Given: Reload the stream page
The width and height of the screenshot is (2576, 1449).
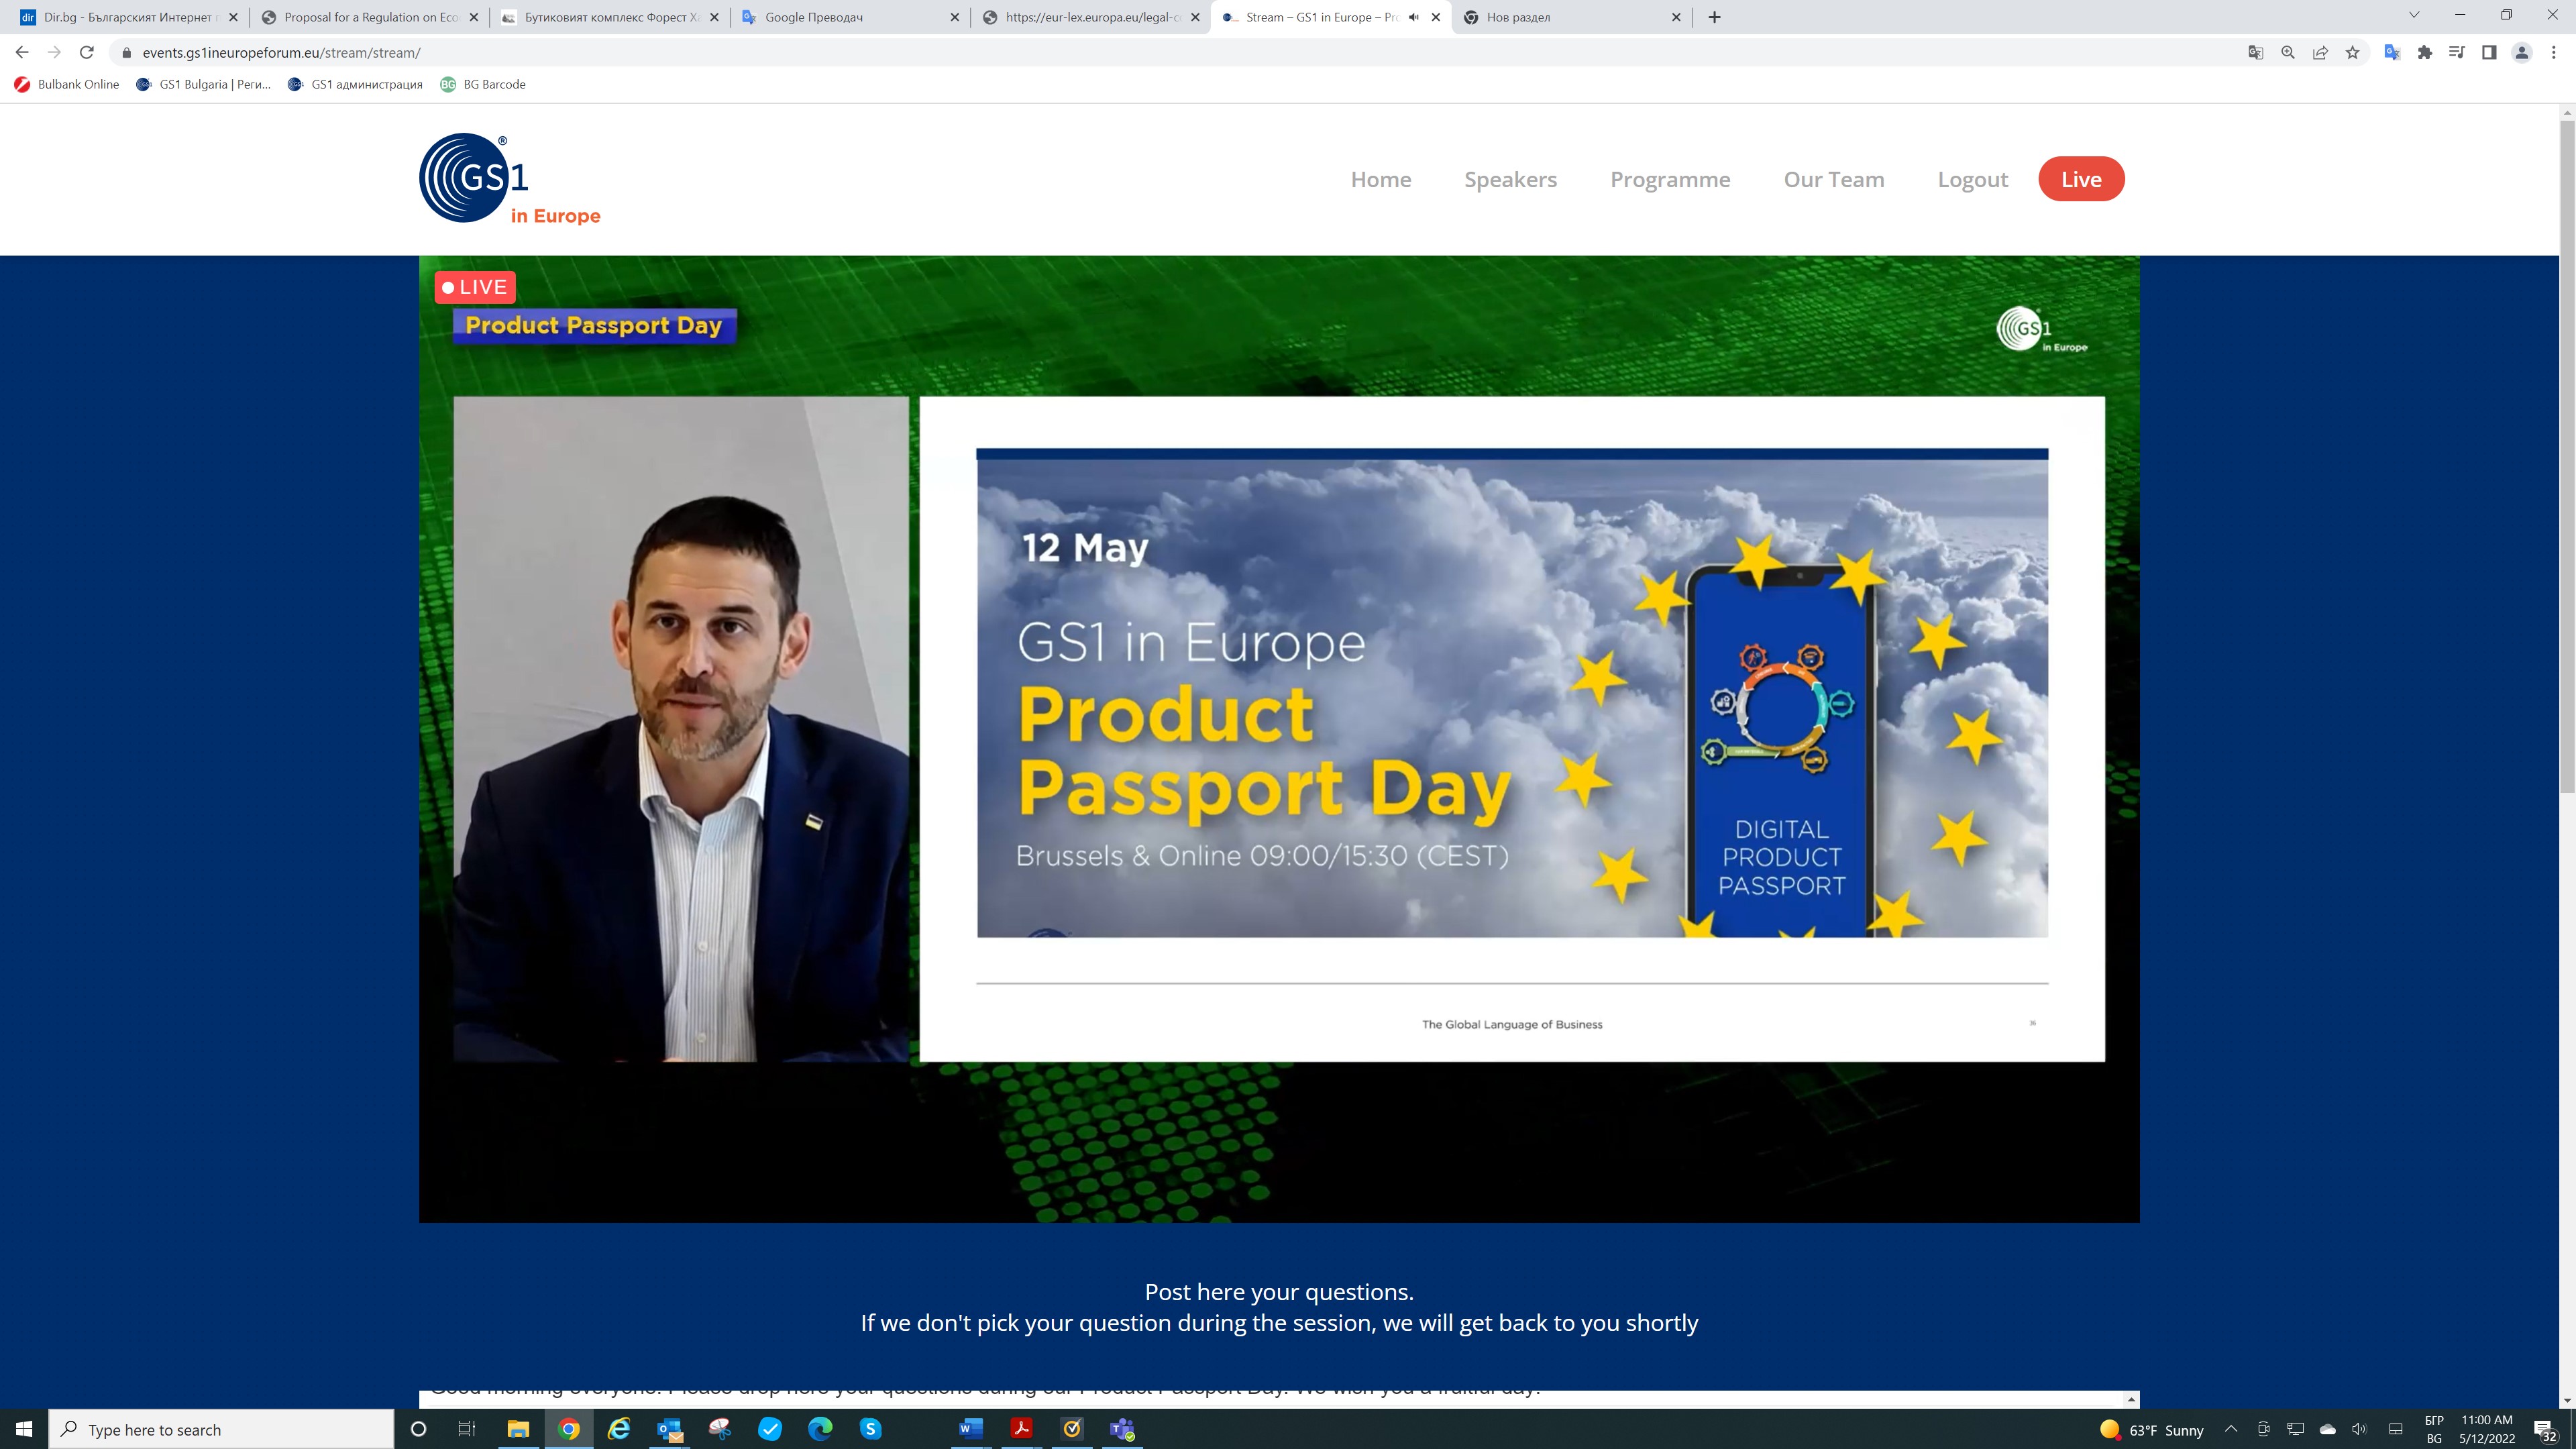Looking at the screenshot, I should point(87,52).
